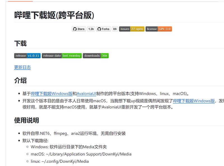The width and height of the screenshot is (224, 166).
Task: Open the first 哔哩下载姬Windows版 link in 介绍
Action: click(x=52, y=94)
